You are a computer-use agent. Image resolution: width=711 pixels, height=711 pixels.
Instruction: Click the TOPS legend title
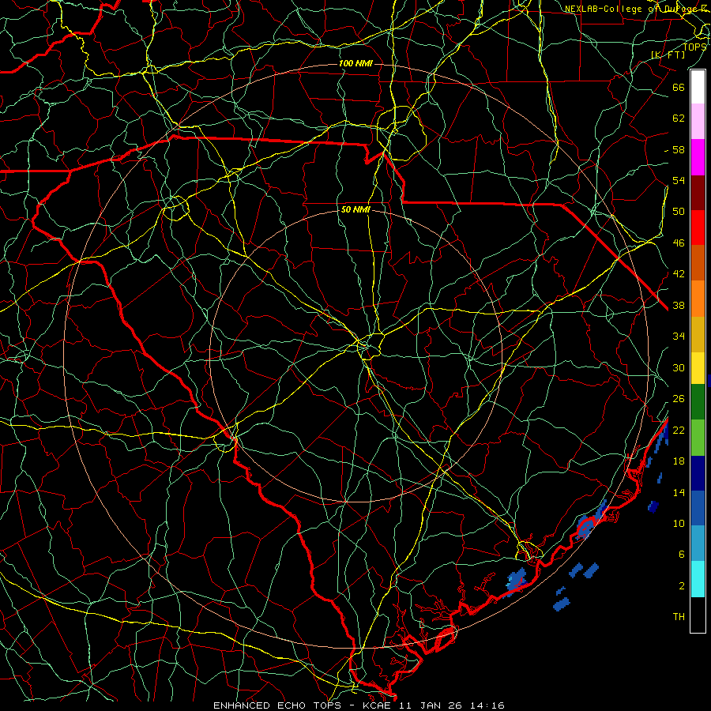click(694, 47)
